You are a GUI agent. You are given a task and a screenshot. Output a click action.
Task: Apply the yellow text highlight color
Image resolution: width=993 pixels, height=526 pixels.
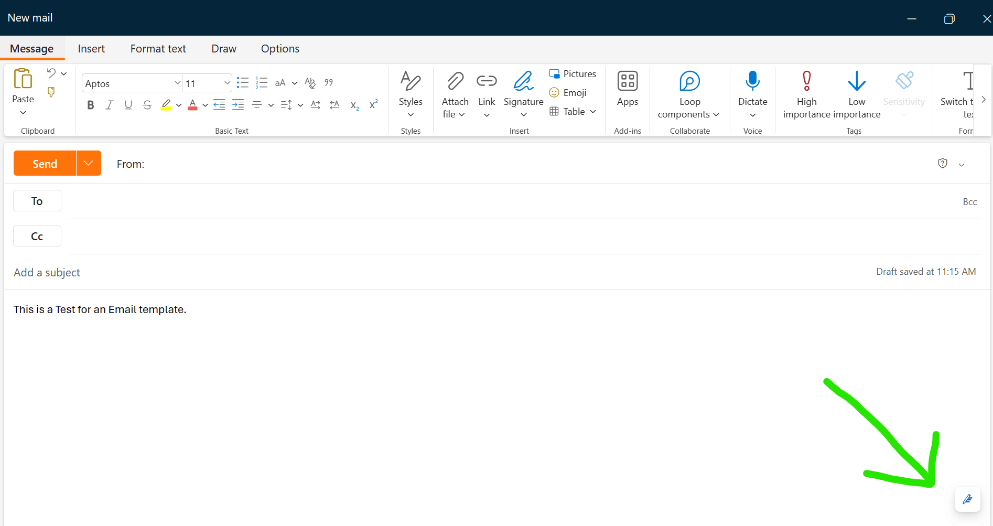[x=166, y=105]
